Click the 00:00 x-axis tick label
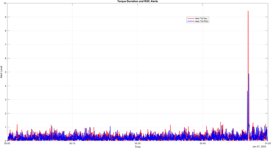Screen dimensions: 271x148 [x=7, y=143]
